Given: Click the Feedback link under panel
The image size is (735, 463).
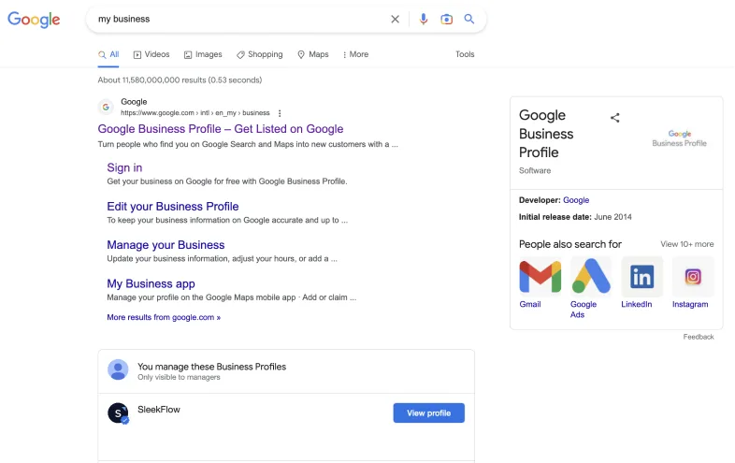Looking at the screenshot, I should pyautogui.click(x=698, y=337).
